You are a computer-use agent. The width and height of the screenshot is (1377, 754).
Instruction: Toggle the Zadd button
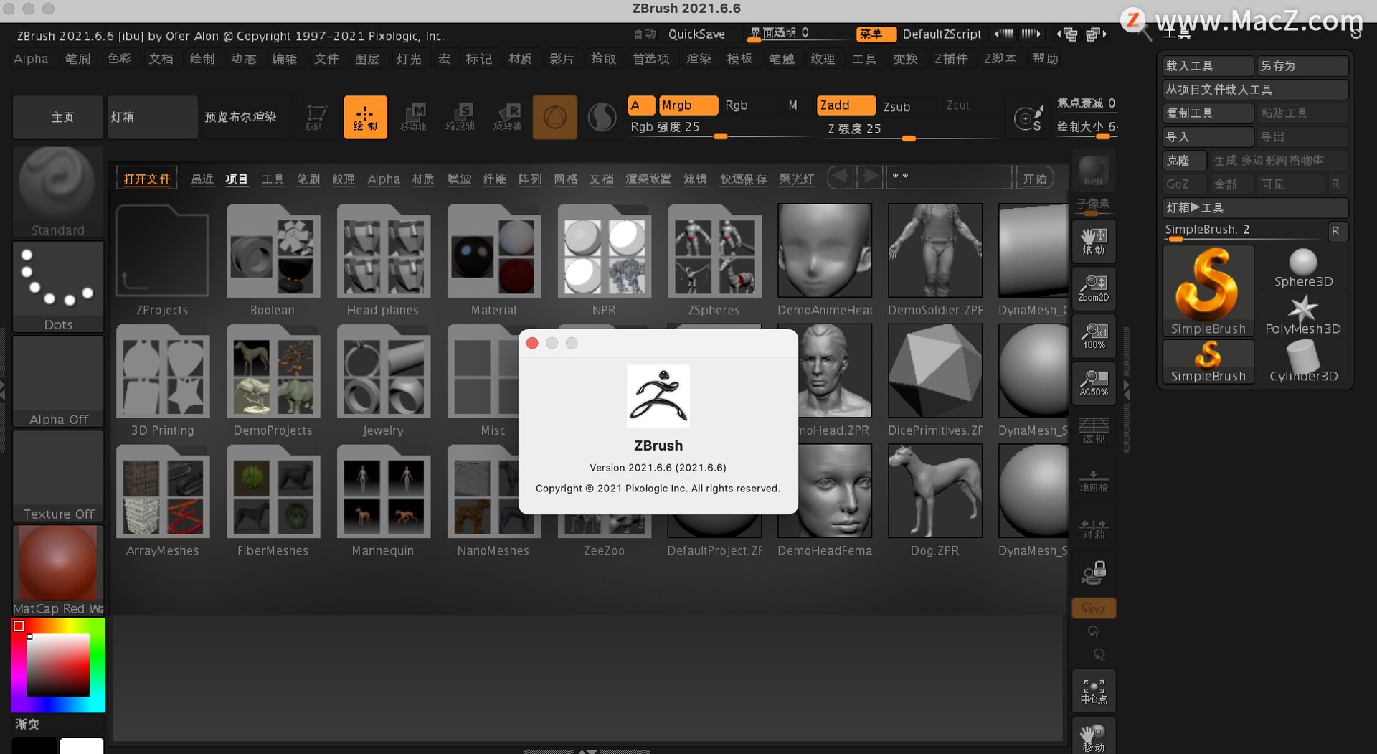point(846,105)
